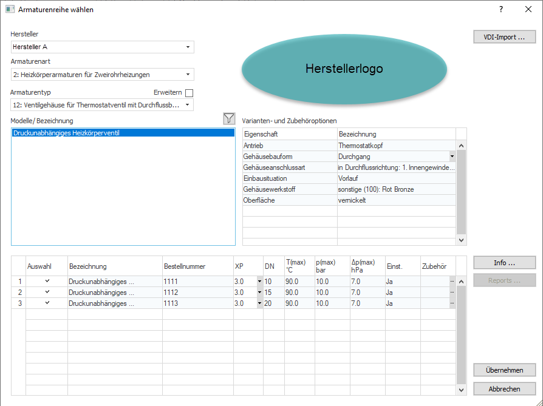Click sonstige (100): Rot Bronze value
The height and width of the screenshot is (406, 543).
click(x=397, y=189)
